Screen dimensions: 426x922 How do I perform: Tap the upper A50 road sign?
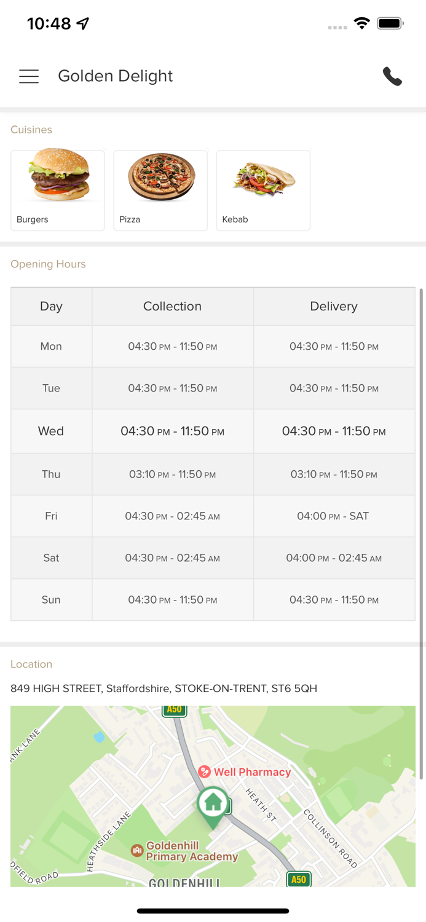174,710
